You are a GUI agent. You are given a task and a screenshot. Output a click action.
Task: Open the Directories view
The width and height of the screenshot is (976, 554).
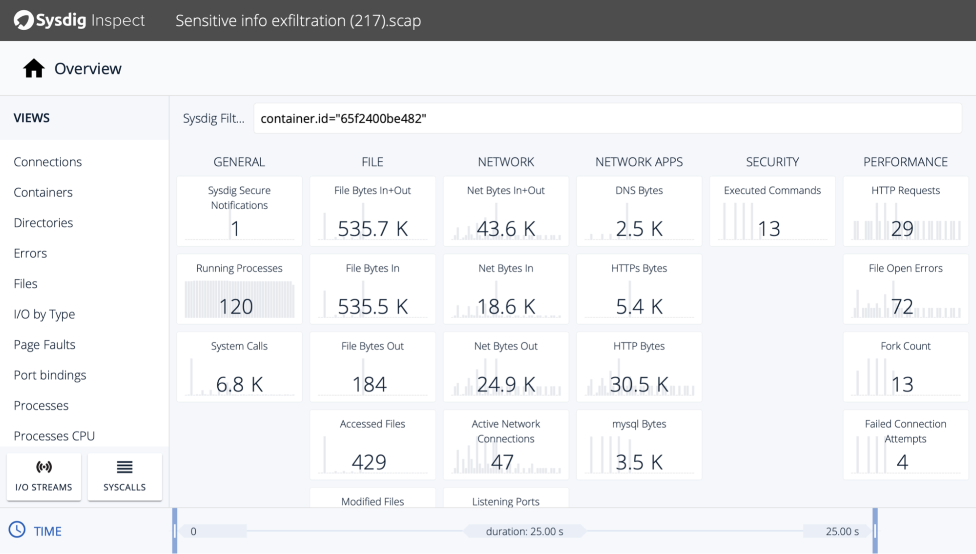coord(43,223)
